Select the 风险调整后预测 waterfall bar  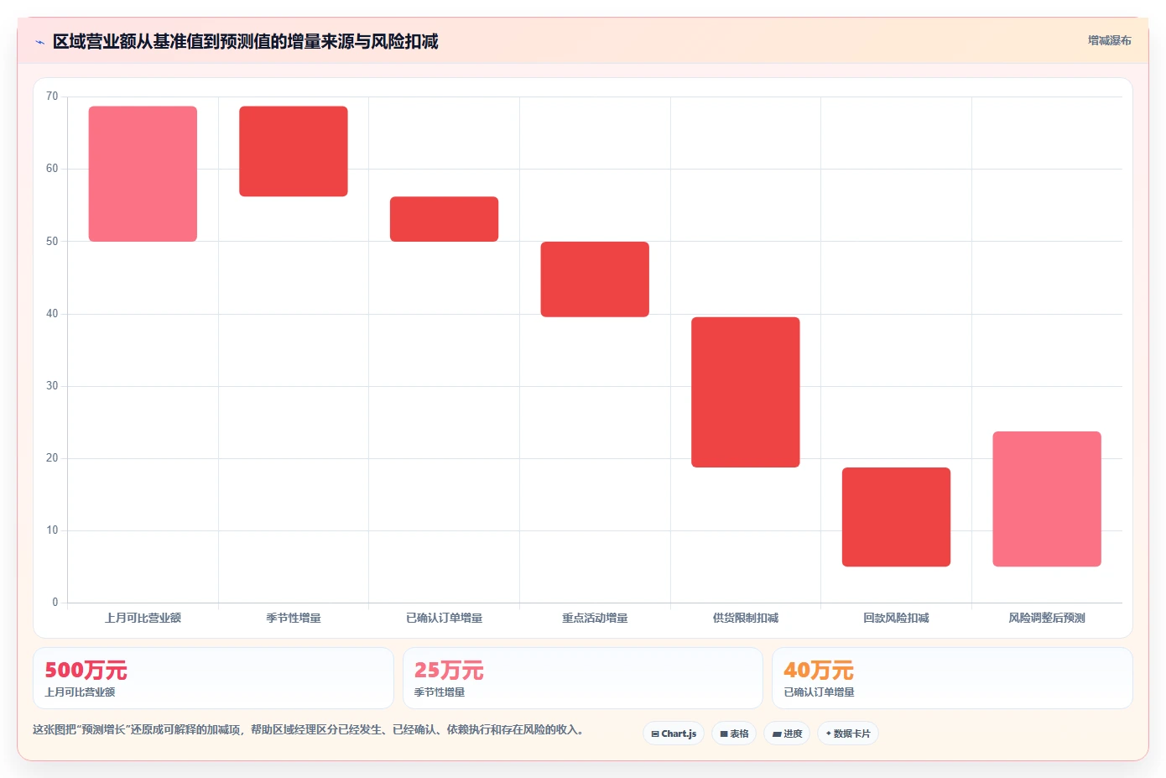coord(1047,499)
